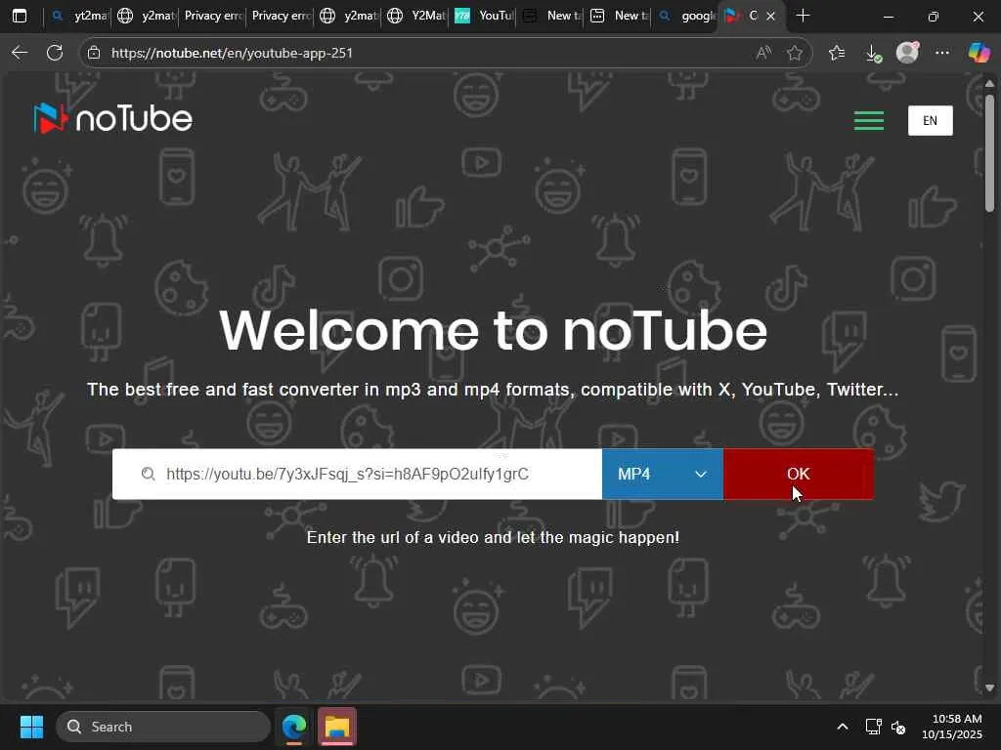
Task: Close the active noTube tab
Action: point(770,17)
